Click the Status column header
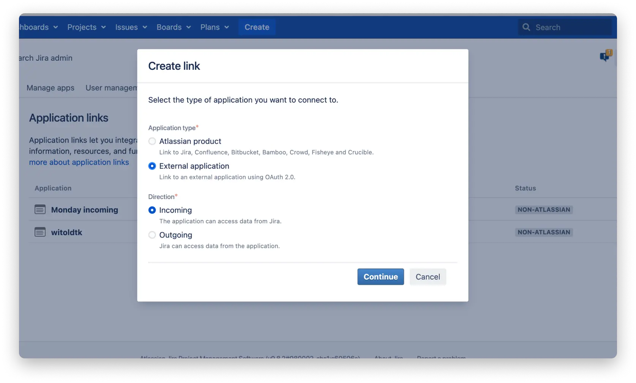 [x=526, y=188]
